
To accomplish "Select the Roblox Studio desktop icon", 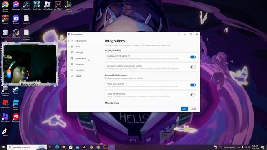I will coord(16,105).
